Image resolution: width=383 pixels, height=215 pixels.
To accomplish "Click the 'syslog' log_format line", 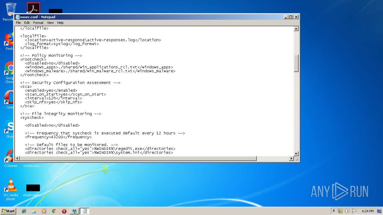I will point(62,44).
